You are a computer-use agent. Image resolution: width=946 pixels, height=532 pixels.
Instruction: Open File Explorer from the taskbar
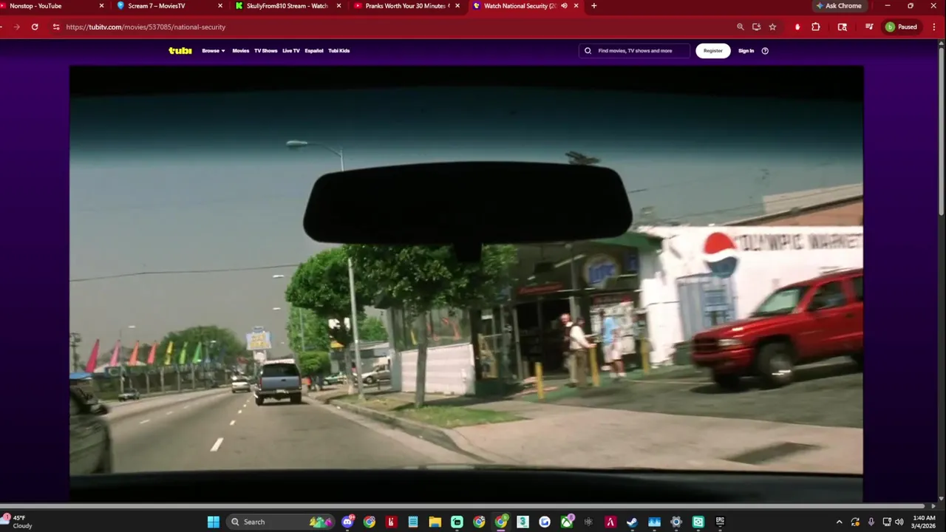(x=435, y=522)
